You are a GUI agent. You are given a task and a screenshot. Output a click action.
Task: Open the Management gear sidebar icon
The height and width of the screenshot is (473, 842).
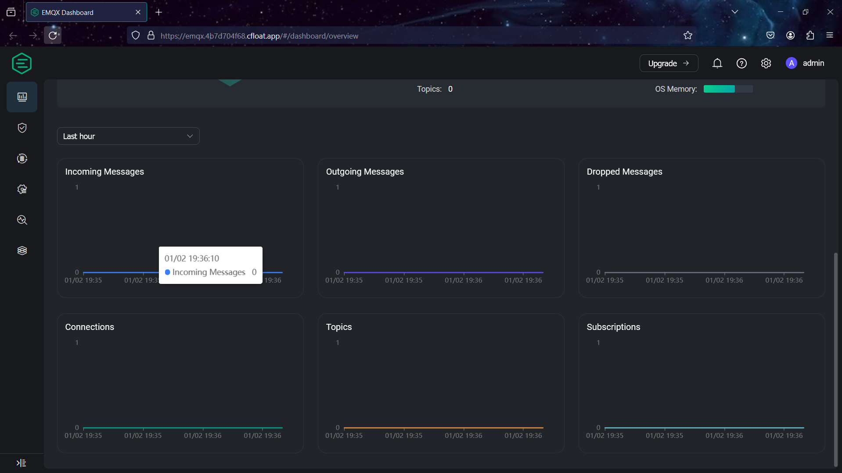(x=22, y=189)
